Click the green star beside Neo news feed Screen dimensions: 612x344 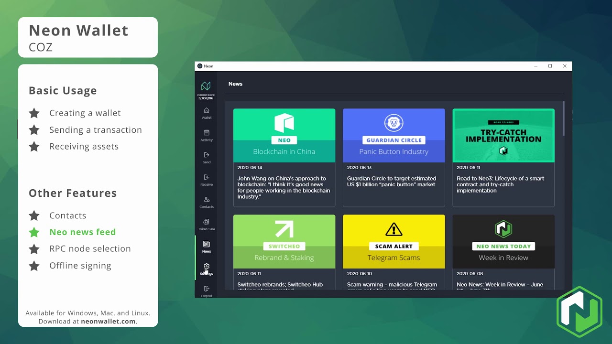34,232
